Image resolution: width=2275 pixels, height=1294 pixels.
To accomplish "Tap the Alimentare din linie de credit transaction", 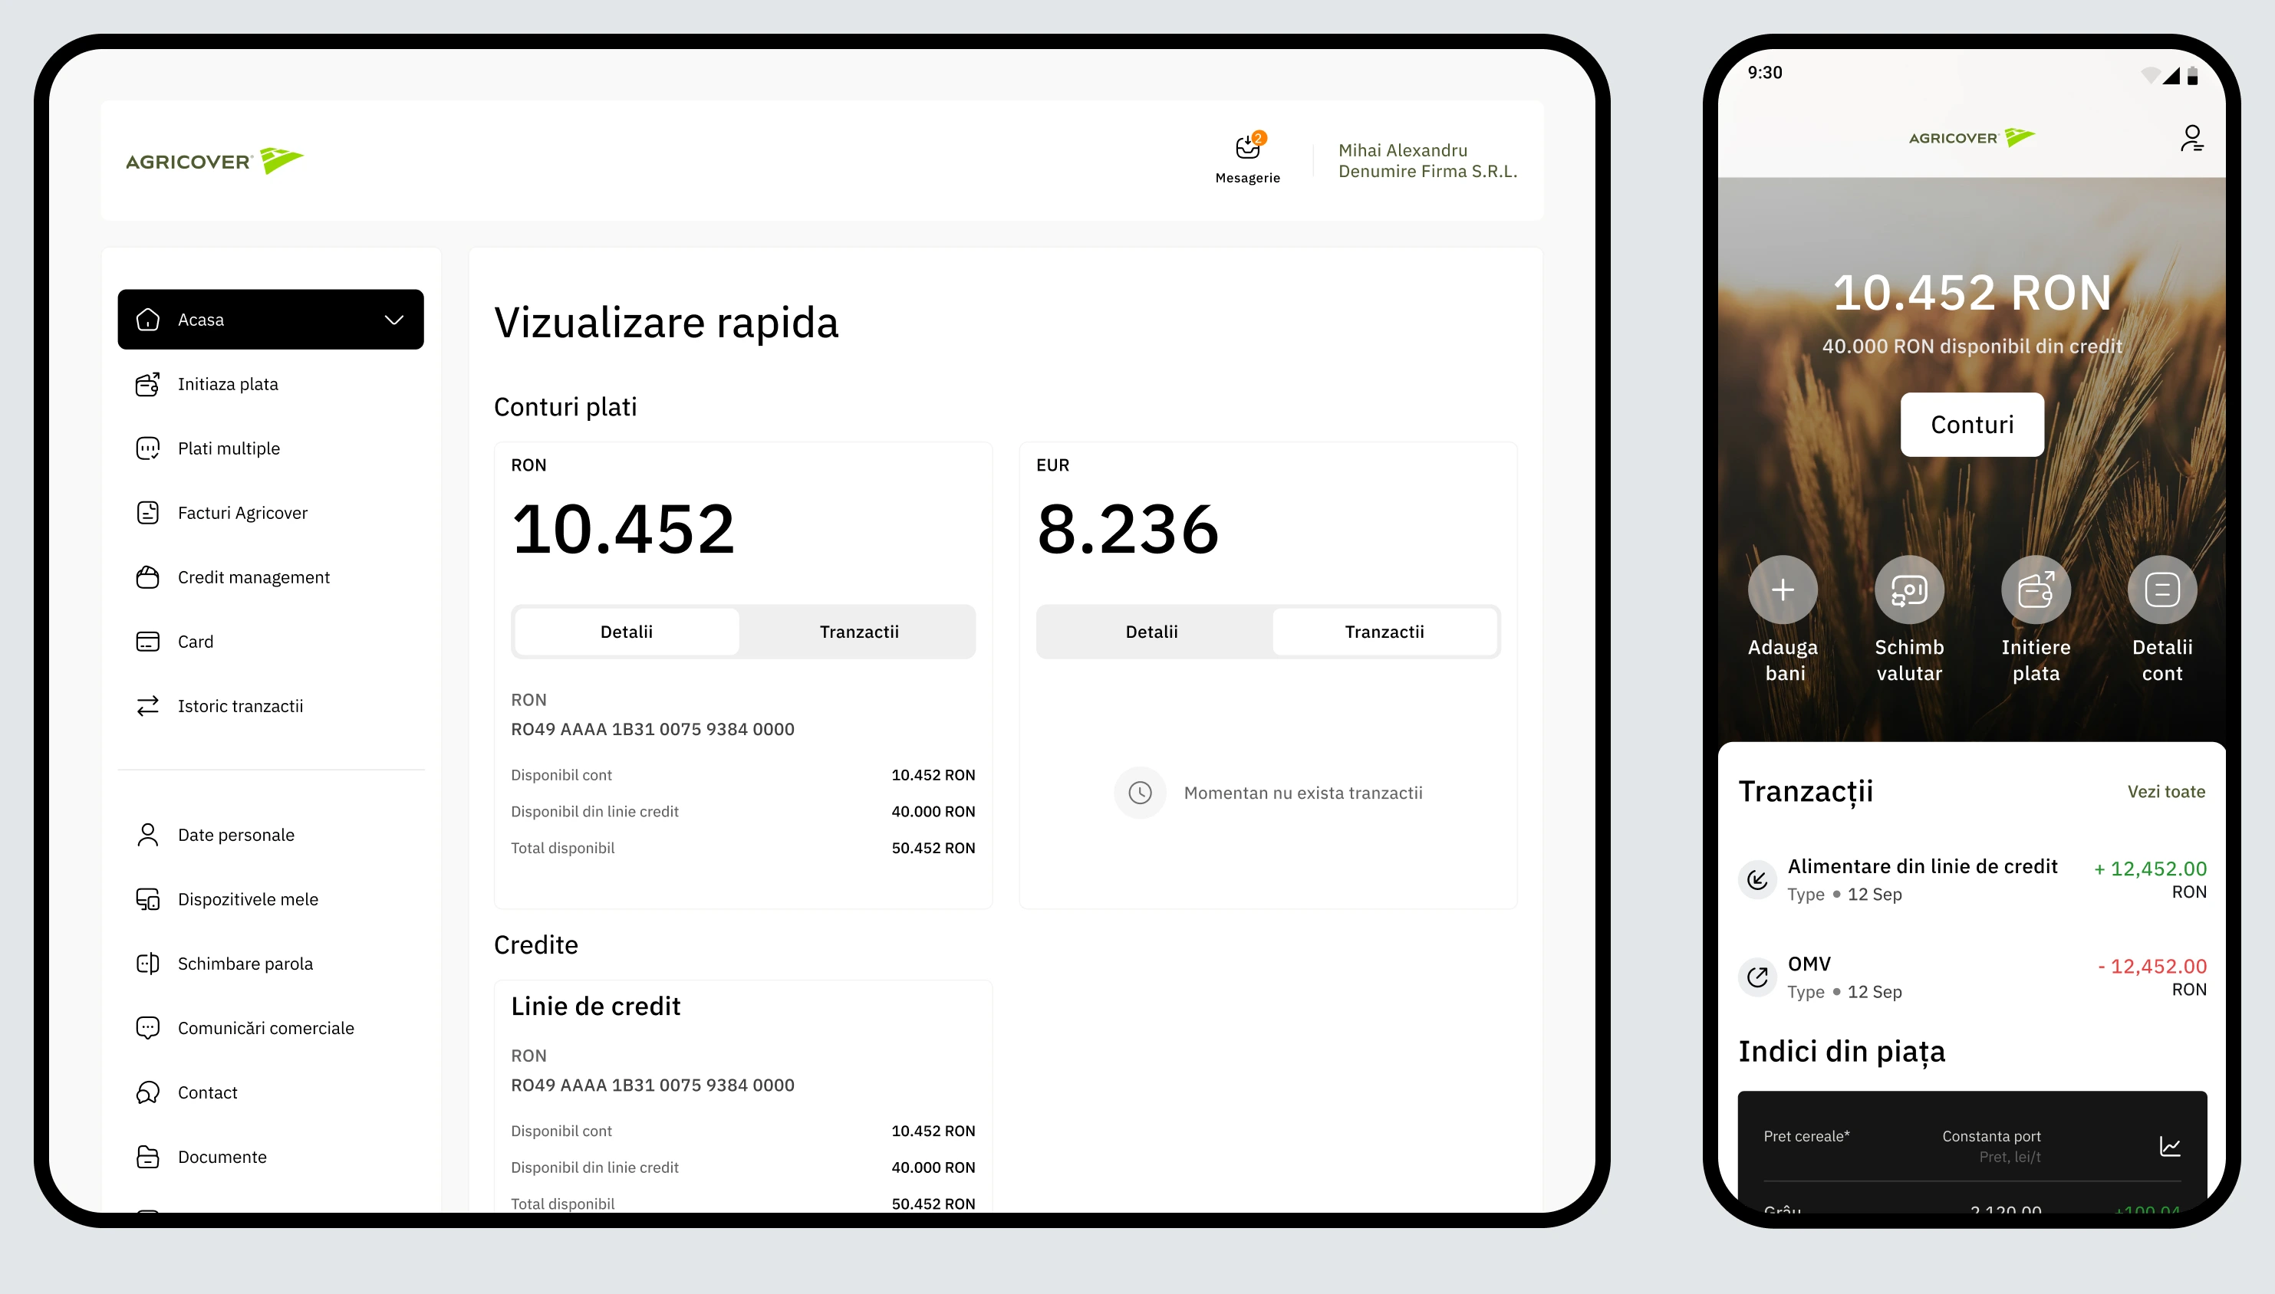I will (1972, 880).
